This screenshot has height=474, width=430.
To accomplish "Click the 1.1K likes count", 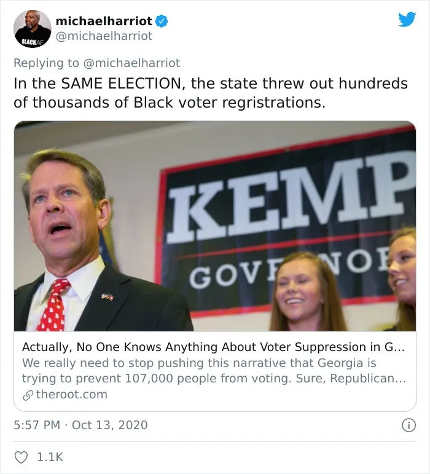I will tap(50, 457).
